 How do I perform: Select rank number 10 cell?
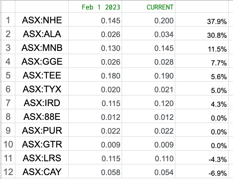8,144
